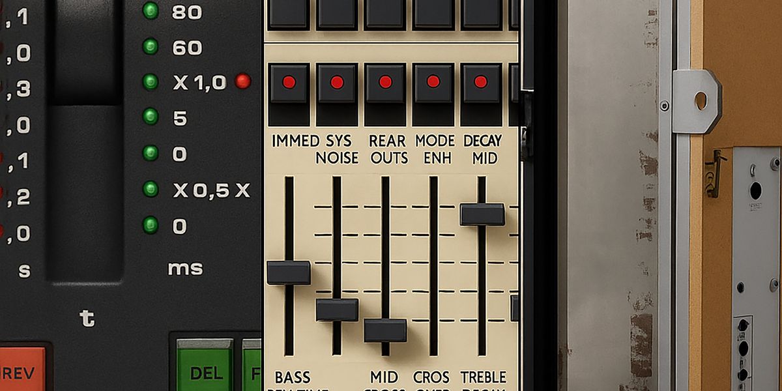
Task: Click the black button above REAR OUTS
Action: tap(385, 13)
